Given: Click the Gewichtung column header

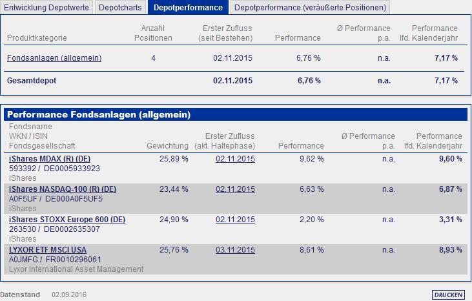Looking at the screenshot, I should click(x=167, y=146).
